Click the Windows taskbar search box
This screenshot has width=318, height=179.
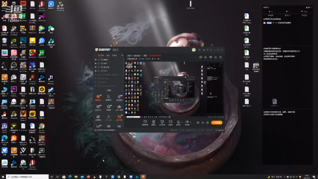[27, 177]
